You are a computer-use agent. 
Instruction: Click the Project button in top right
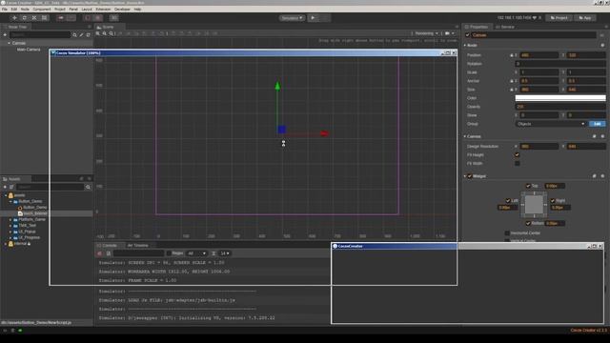559,18
